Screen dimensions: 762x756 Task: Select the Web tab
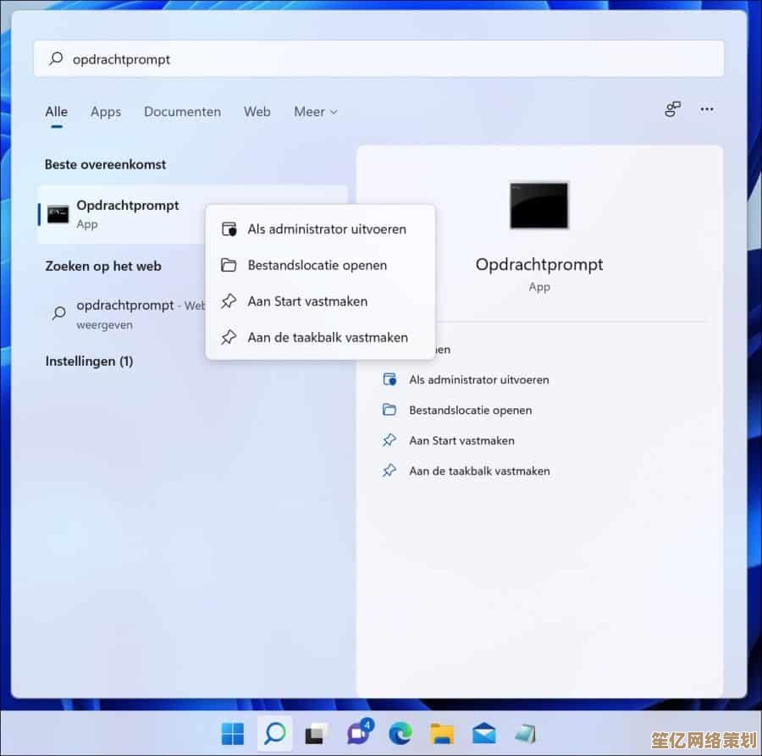tap(257, 112)
